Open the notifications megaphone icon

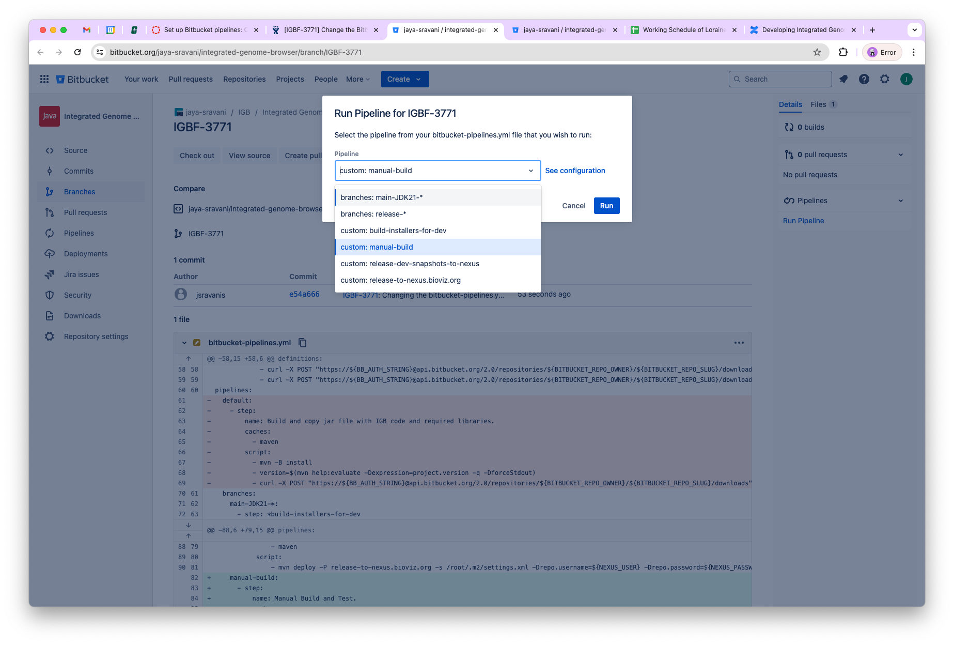click(843, 79)
